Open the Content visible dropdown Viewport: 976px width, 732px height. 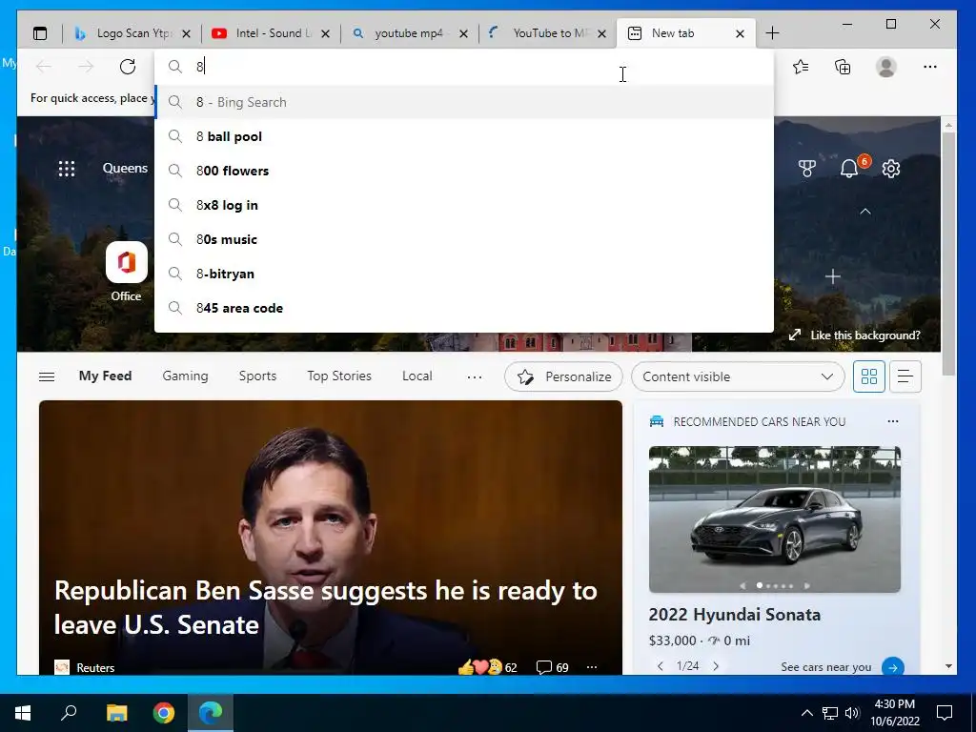click(738, 376)
